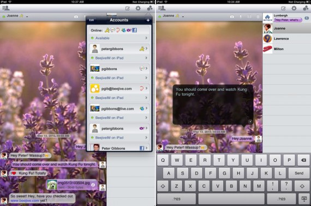
Task: Tap unread badge on Lumbergh row
Action: coord(307,18)
